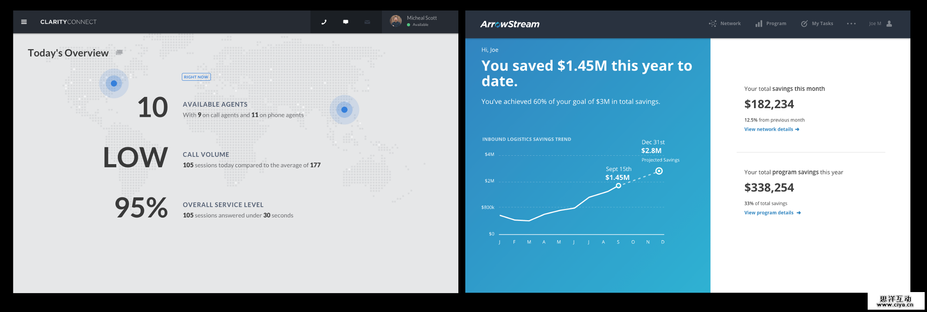Click the $4M axis label on chart

[x=489, y=154]
